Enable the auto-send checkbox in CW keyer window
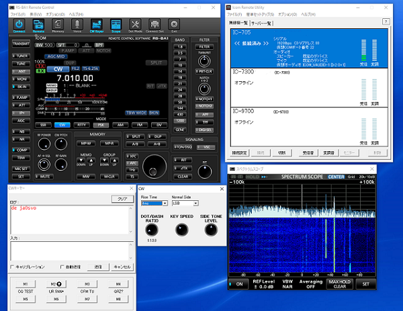 point(62,267)
